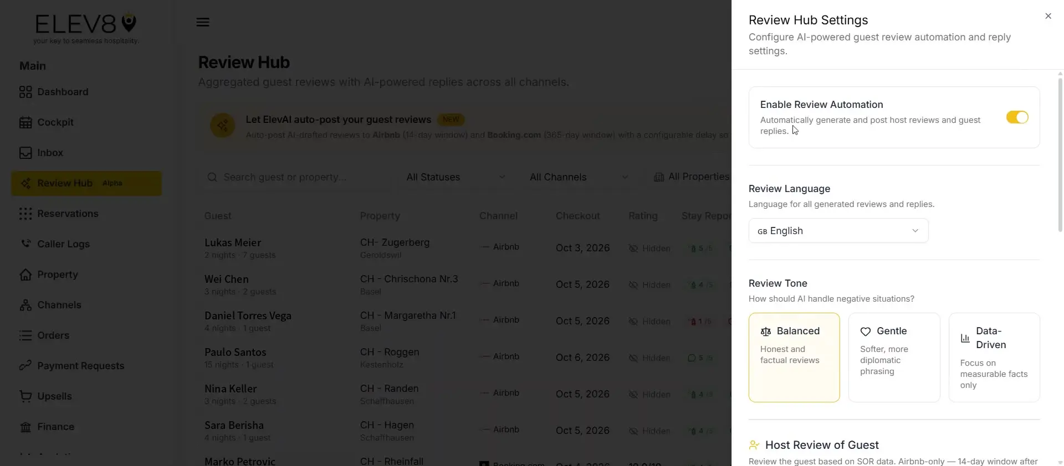
Task: Toggle the hamburger sidebar menu icon
Action: pyautogui.click(x=203, y=22)
